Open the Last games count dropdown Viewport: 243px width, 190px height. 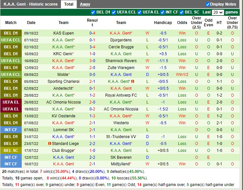[x=218, y=12]
